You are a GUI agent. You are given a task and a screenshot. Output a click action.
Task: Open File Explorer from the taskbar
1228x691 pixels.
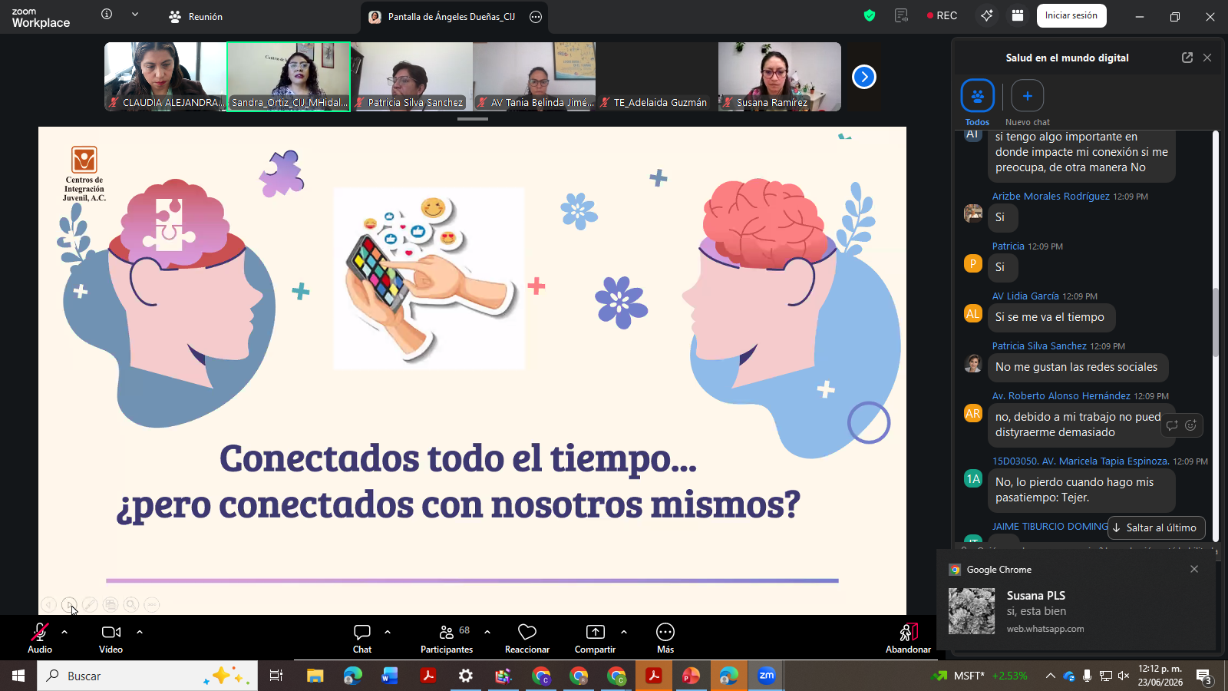[x=315, y=676]
